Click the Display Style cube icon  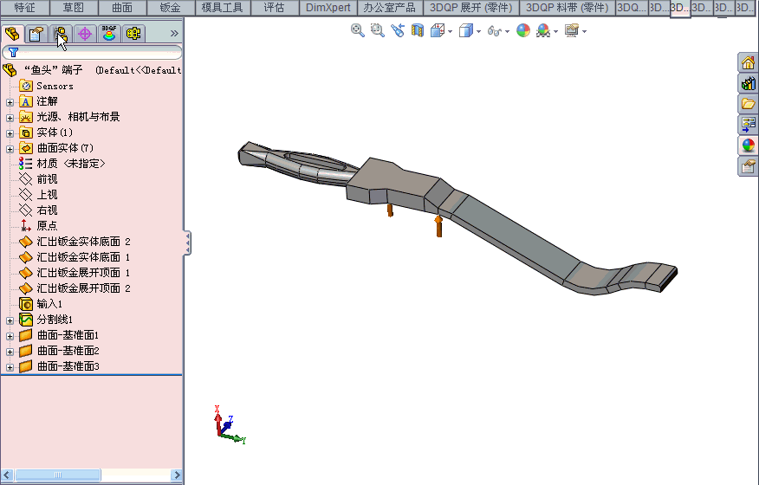click(x=465, y=30)
